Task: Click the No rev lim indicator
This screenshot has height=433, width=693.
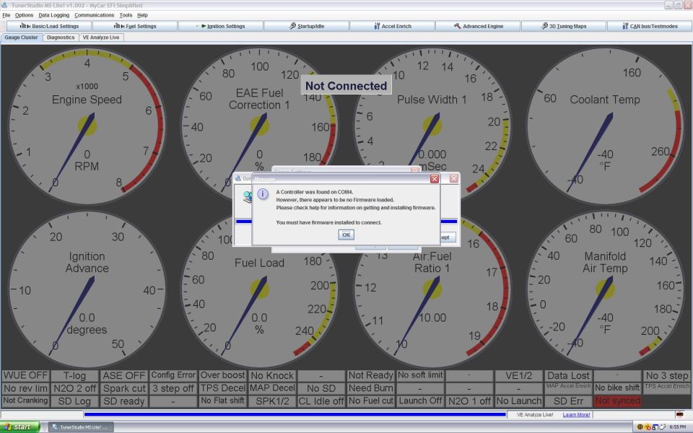Action: point(25,388)
